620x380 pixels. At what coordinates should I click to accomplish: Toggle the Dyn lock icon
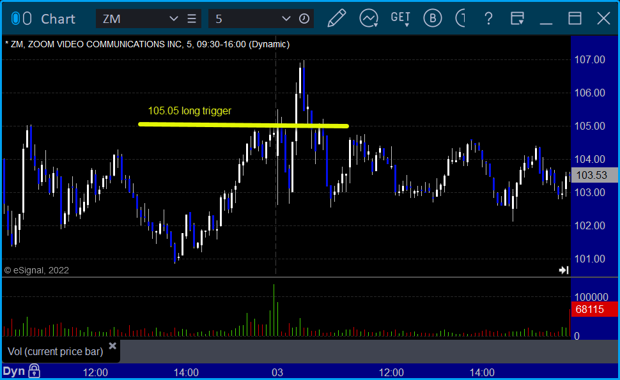34,371
